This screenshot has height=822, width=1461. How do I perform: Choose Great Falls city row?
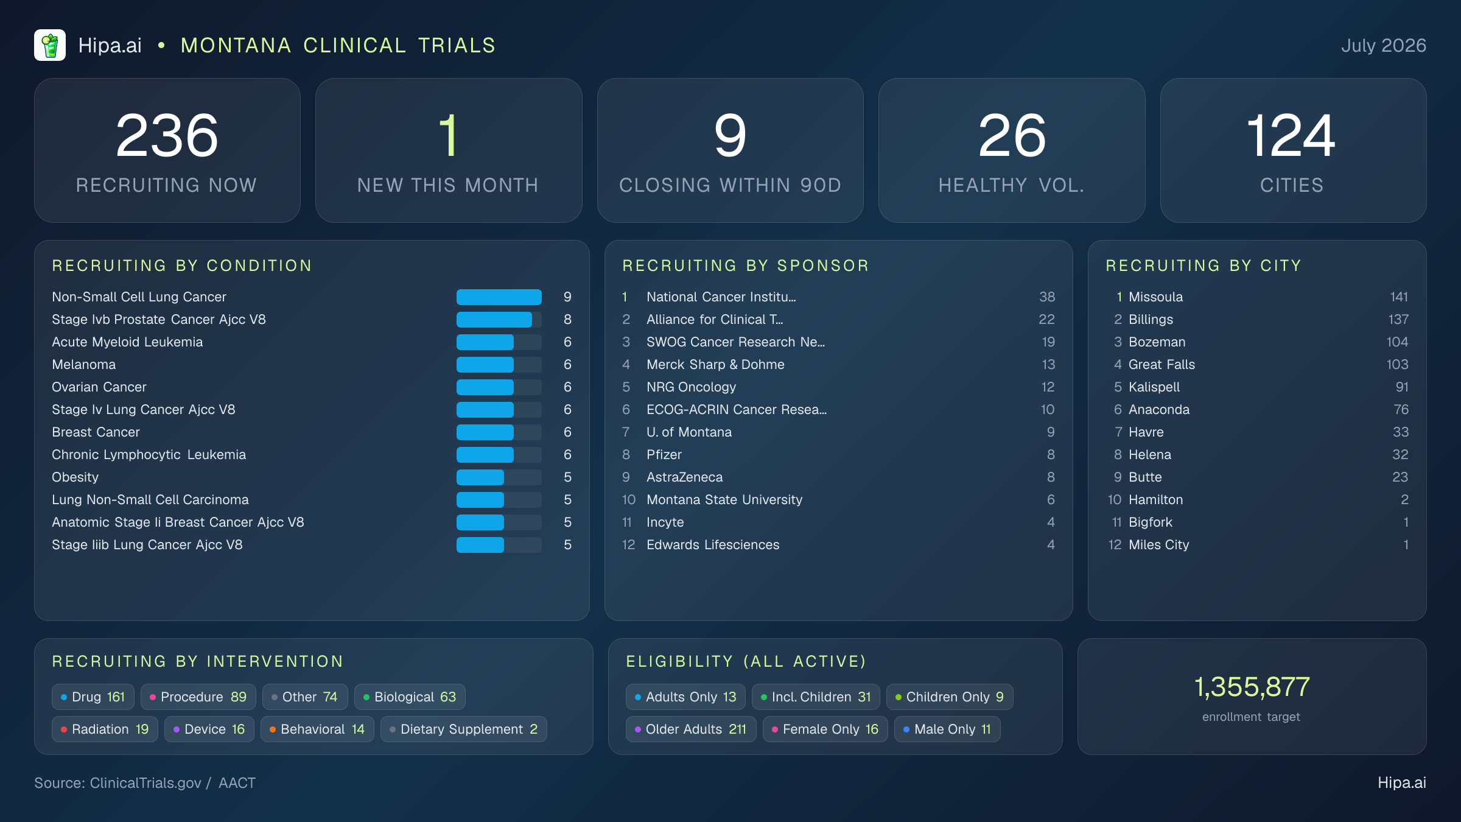point(1257,365)
